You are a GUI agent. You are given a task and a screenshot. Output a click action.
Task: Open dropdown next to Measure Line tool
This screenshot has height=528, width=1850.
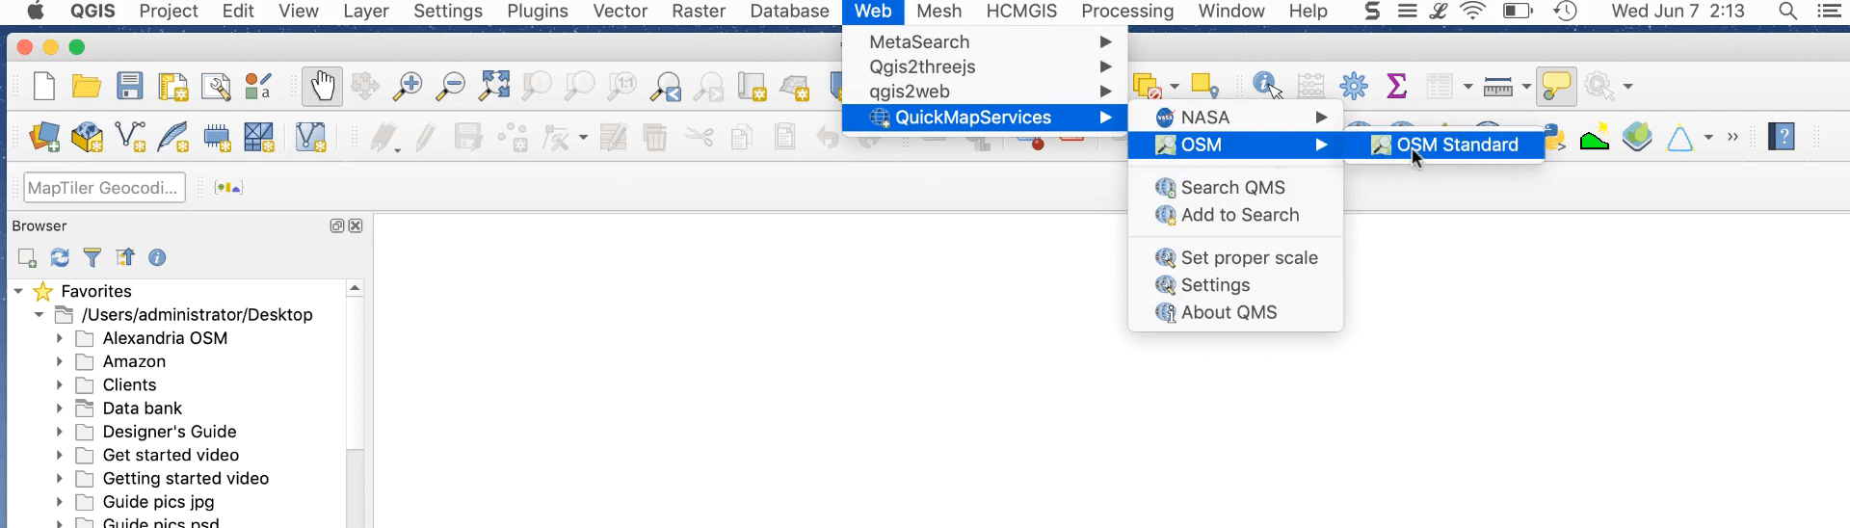click(1526, 87)
